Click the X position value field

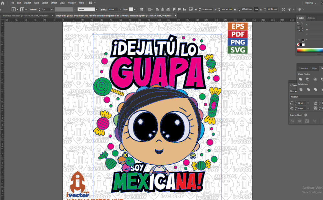207,9
